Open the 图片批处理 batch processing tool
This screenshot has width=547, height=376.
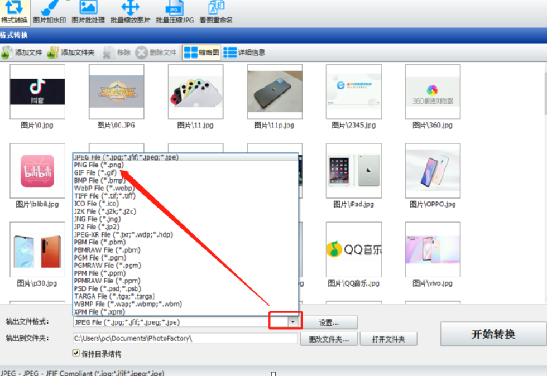click(88, 12)
